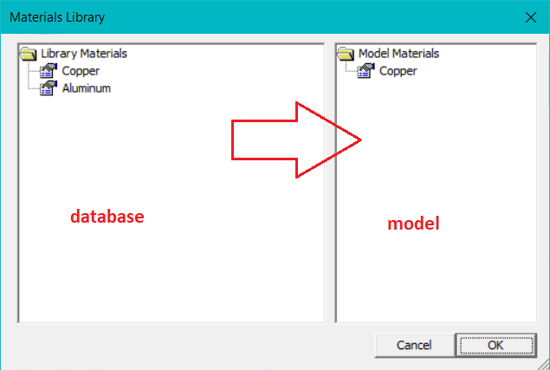550x370 pixels.
Task: Click the Model Materials folder icon
Action: click(x=346, y=54)
